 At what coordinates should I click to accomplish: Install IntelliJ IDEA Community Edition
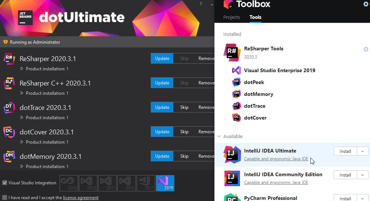coord(345,175)
